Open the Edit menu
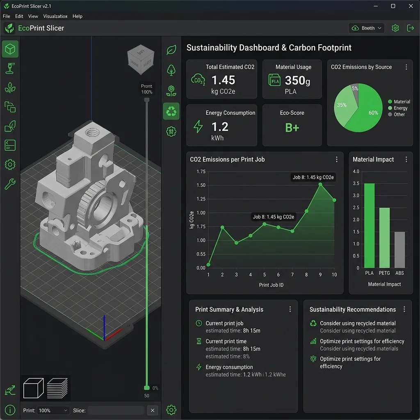The image size is (420, 420). pos(19,16)
